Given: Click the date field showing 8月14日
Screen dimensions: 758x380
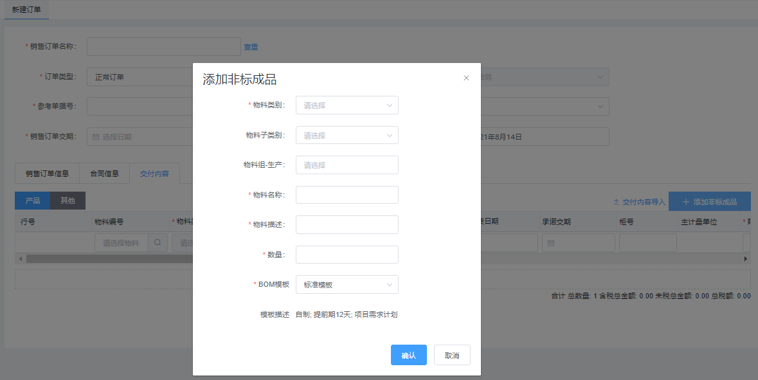Looking at the screenshot, I should click(545, 137).
